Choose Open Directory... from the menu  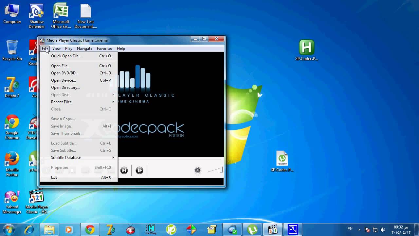(x=79, y=88)
